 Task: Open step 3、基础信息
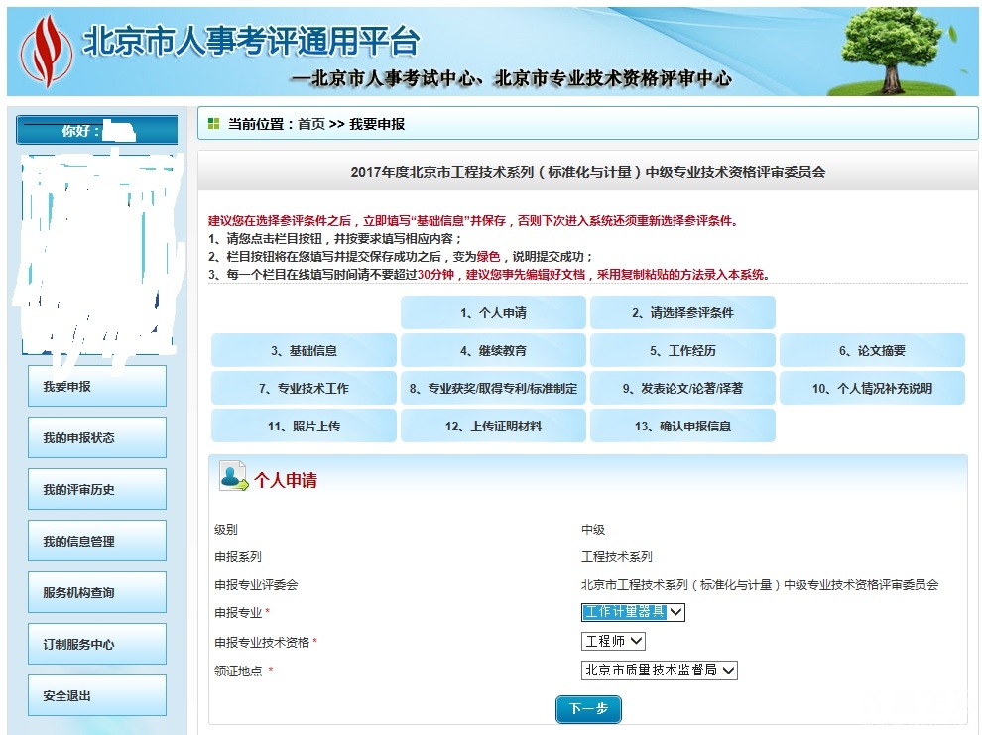(x=304, y=350)
